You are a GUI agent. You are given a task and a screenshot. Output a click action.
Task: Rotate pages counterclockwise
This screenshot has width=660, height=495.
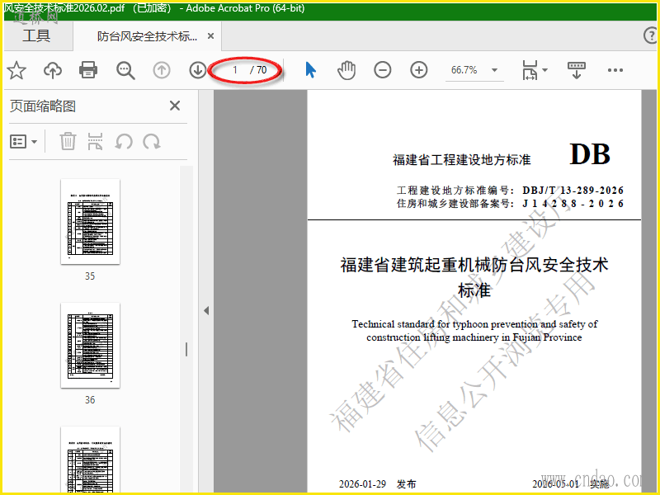coord(123,141)
